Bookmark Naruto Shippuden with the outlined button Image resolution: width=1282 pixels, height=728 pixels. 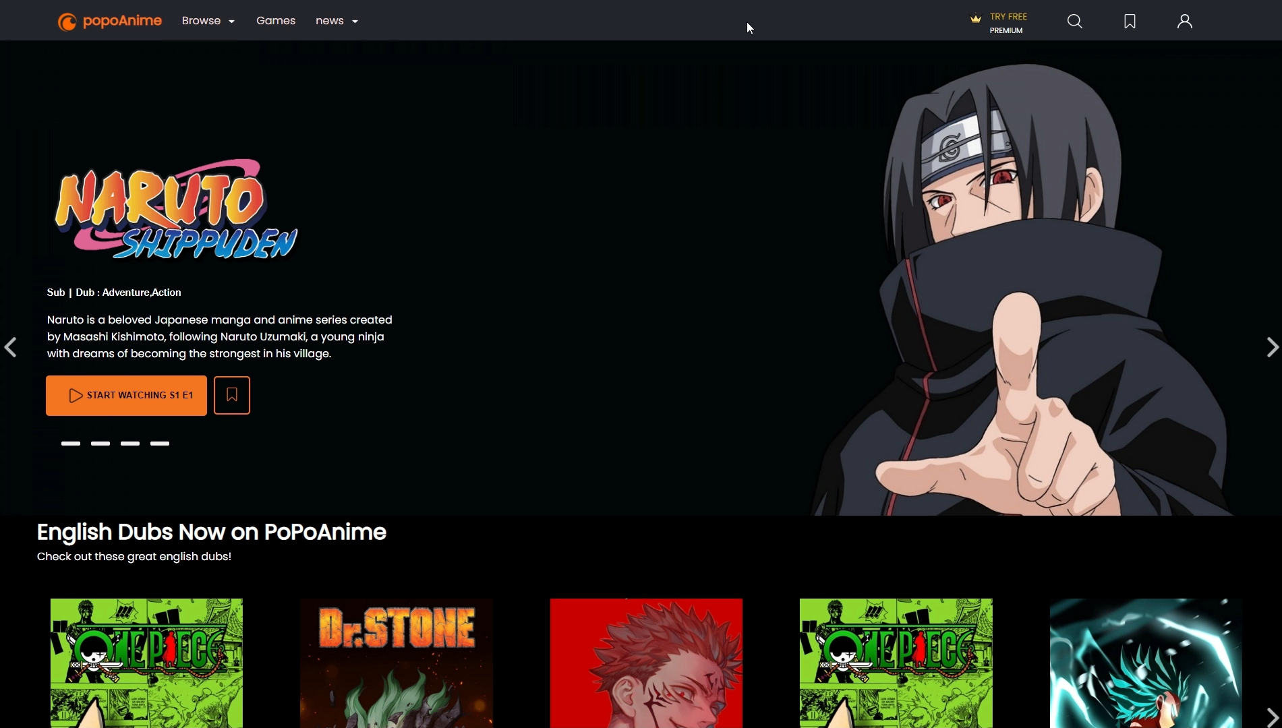[x=231, y=395]
